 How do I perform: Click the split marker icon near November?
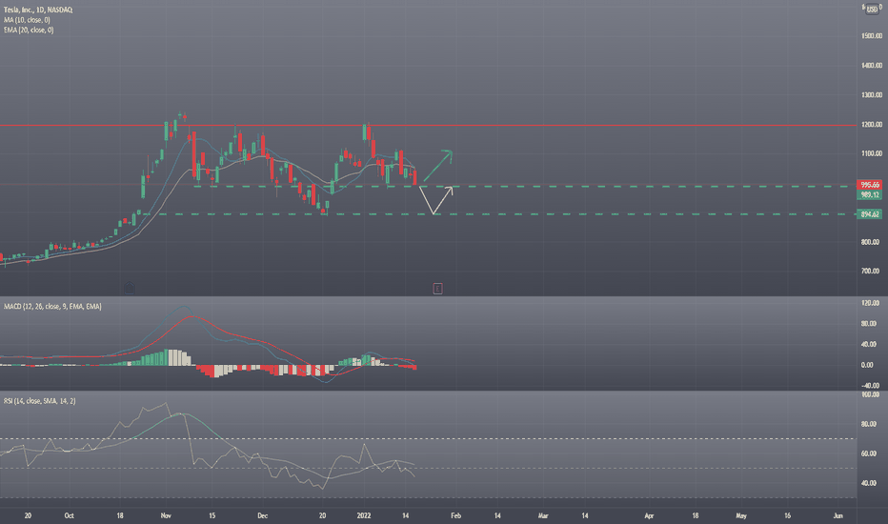(130, 289)
